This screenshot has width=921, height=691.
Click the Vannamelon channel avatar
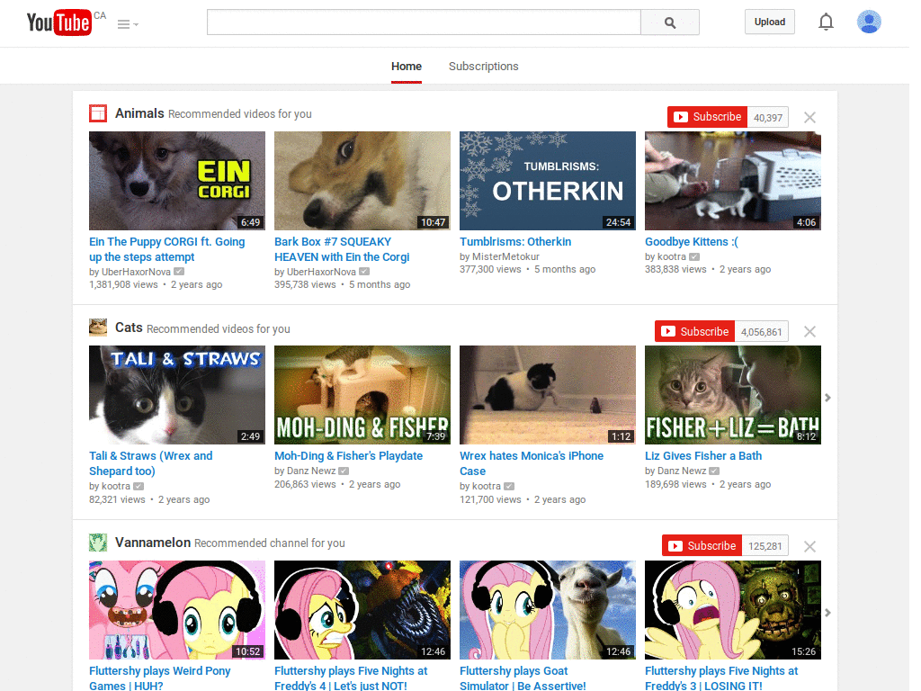[x=97, y=542]
